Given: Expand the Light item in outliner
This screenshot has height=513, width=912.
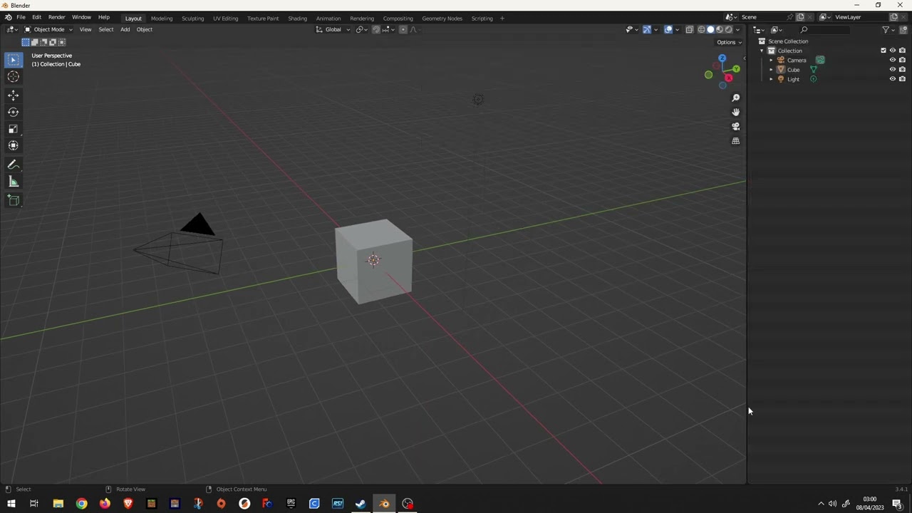Looking at the screenshot, I should click(x=771, y=79).
